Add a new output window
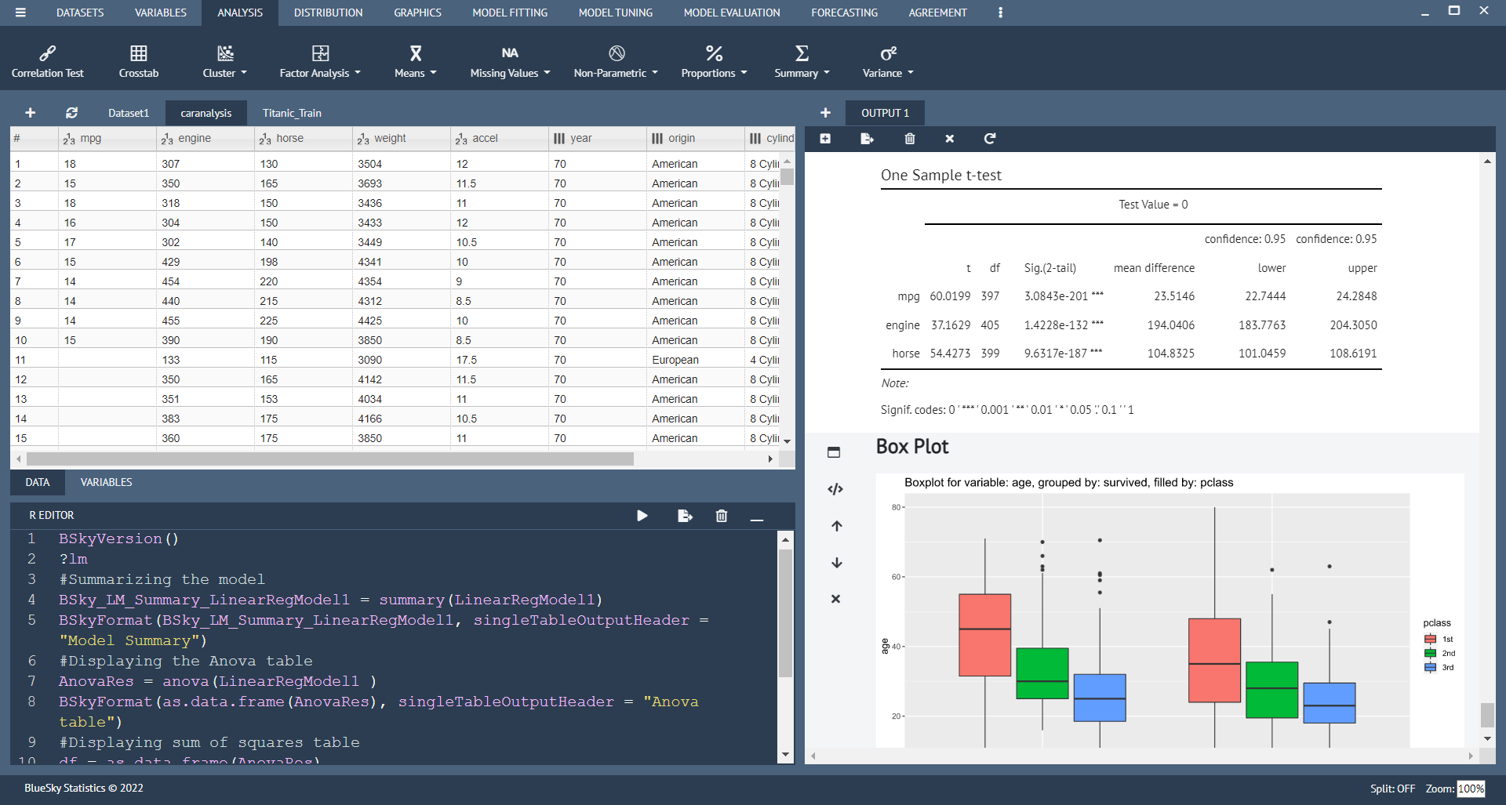This screenshot has height=805, width=1506. (x=825, y=112)
